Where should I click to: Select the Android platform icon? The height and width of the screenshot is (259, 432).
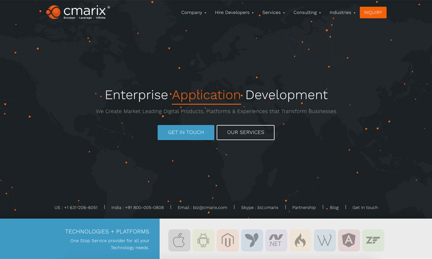(x=203, y=240)
